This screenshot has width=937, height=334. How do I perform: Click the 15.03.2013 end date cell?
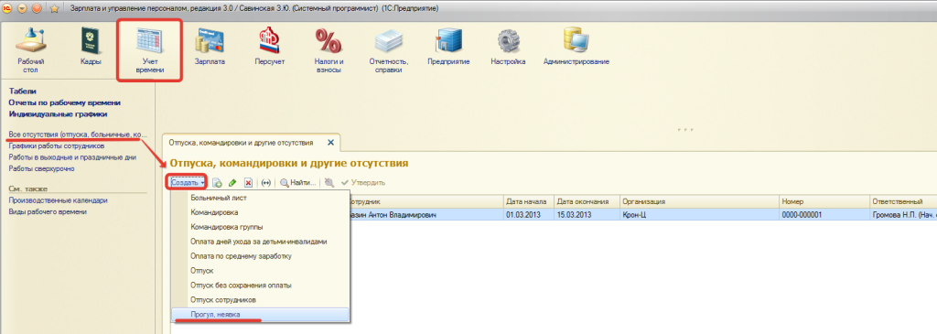[x=587, y=214]
